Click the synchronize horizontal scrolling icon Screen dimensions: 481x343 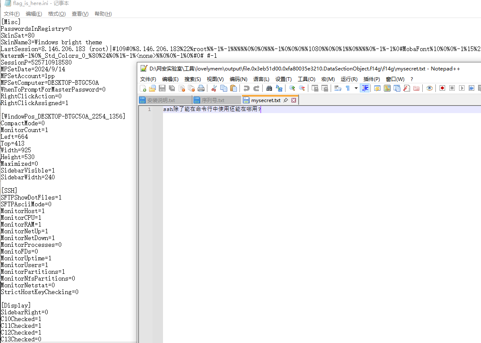(325, 88)
